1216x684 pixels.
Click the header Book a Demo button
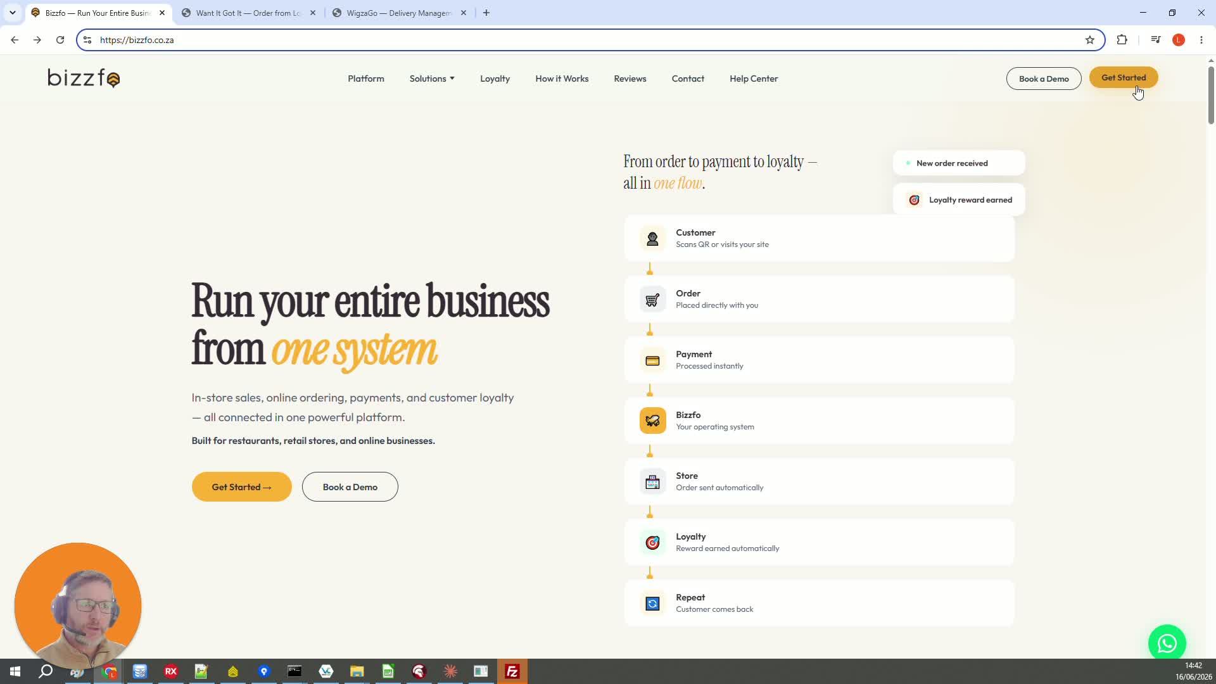[1044, 79]
